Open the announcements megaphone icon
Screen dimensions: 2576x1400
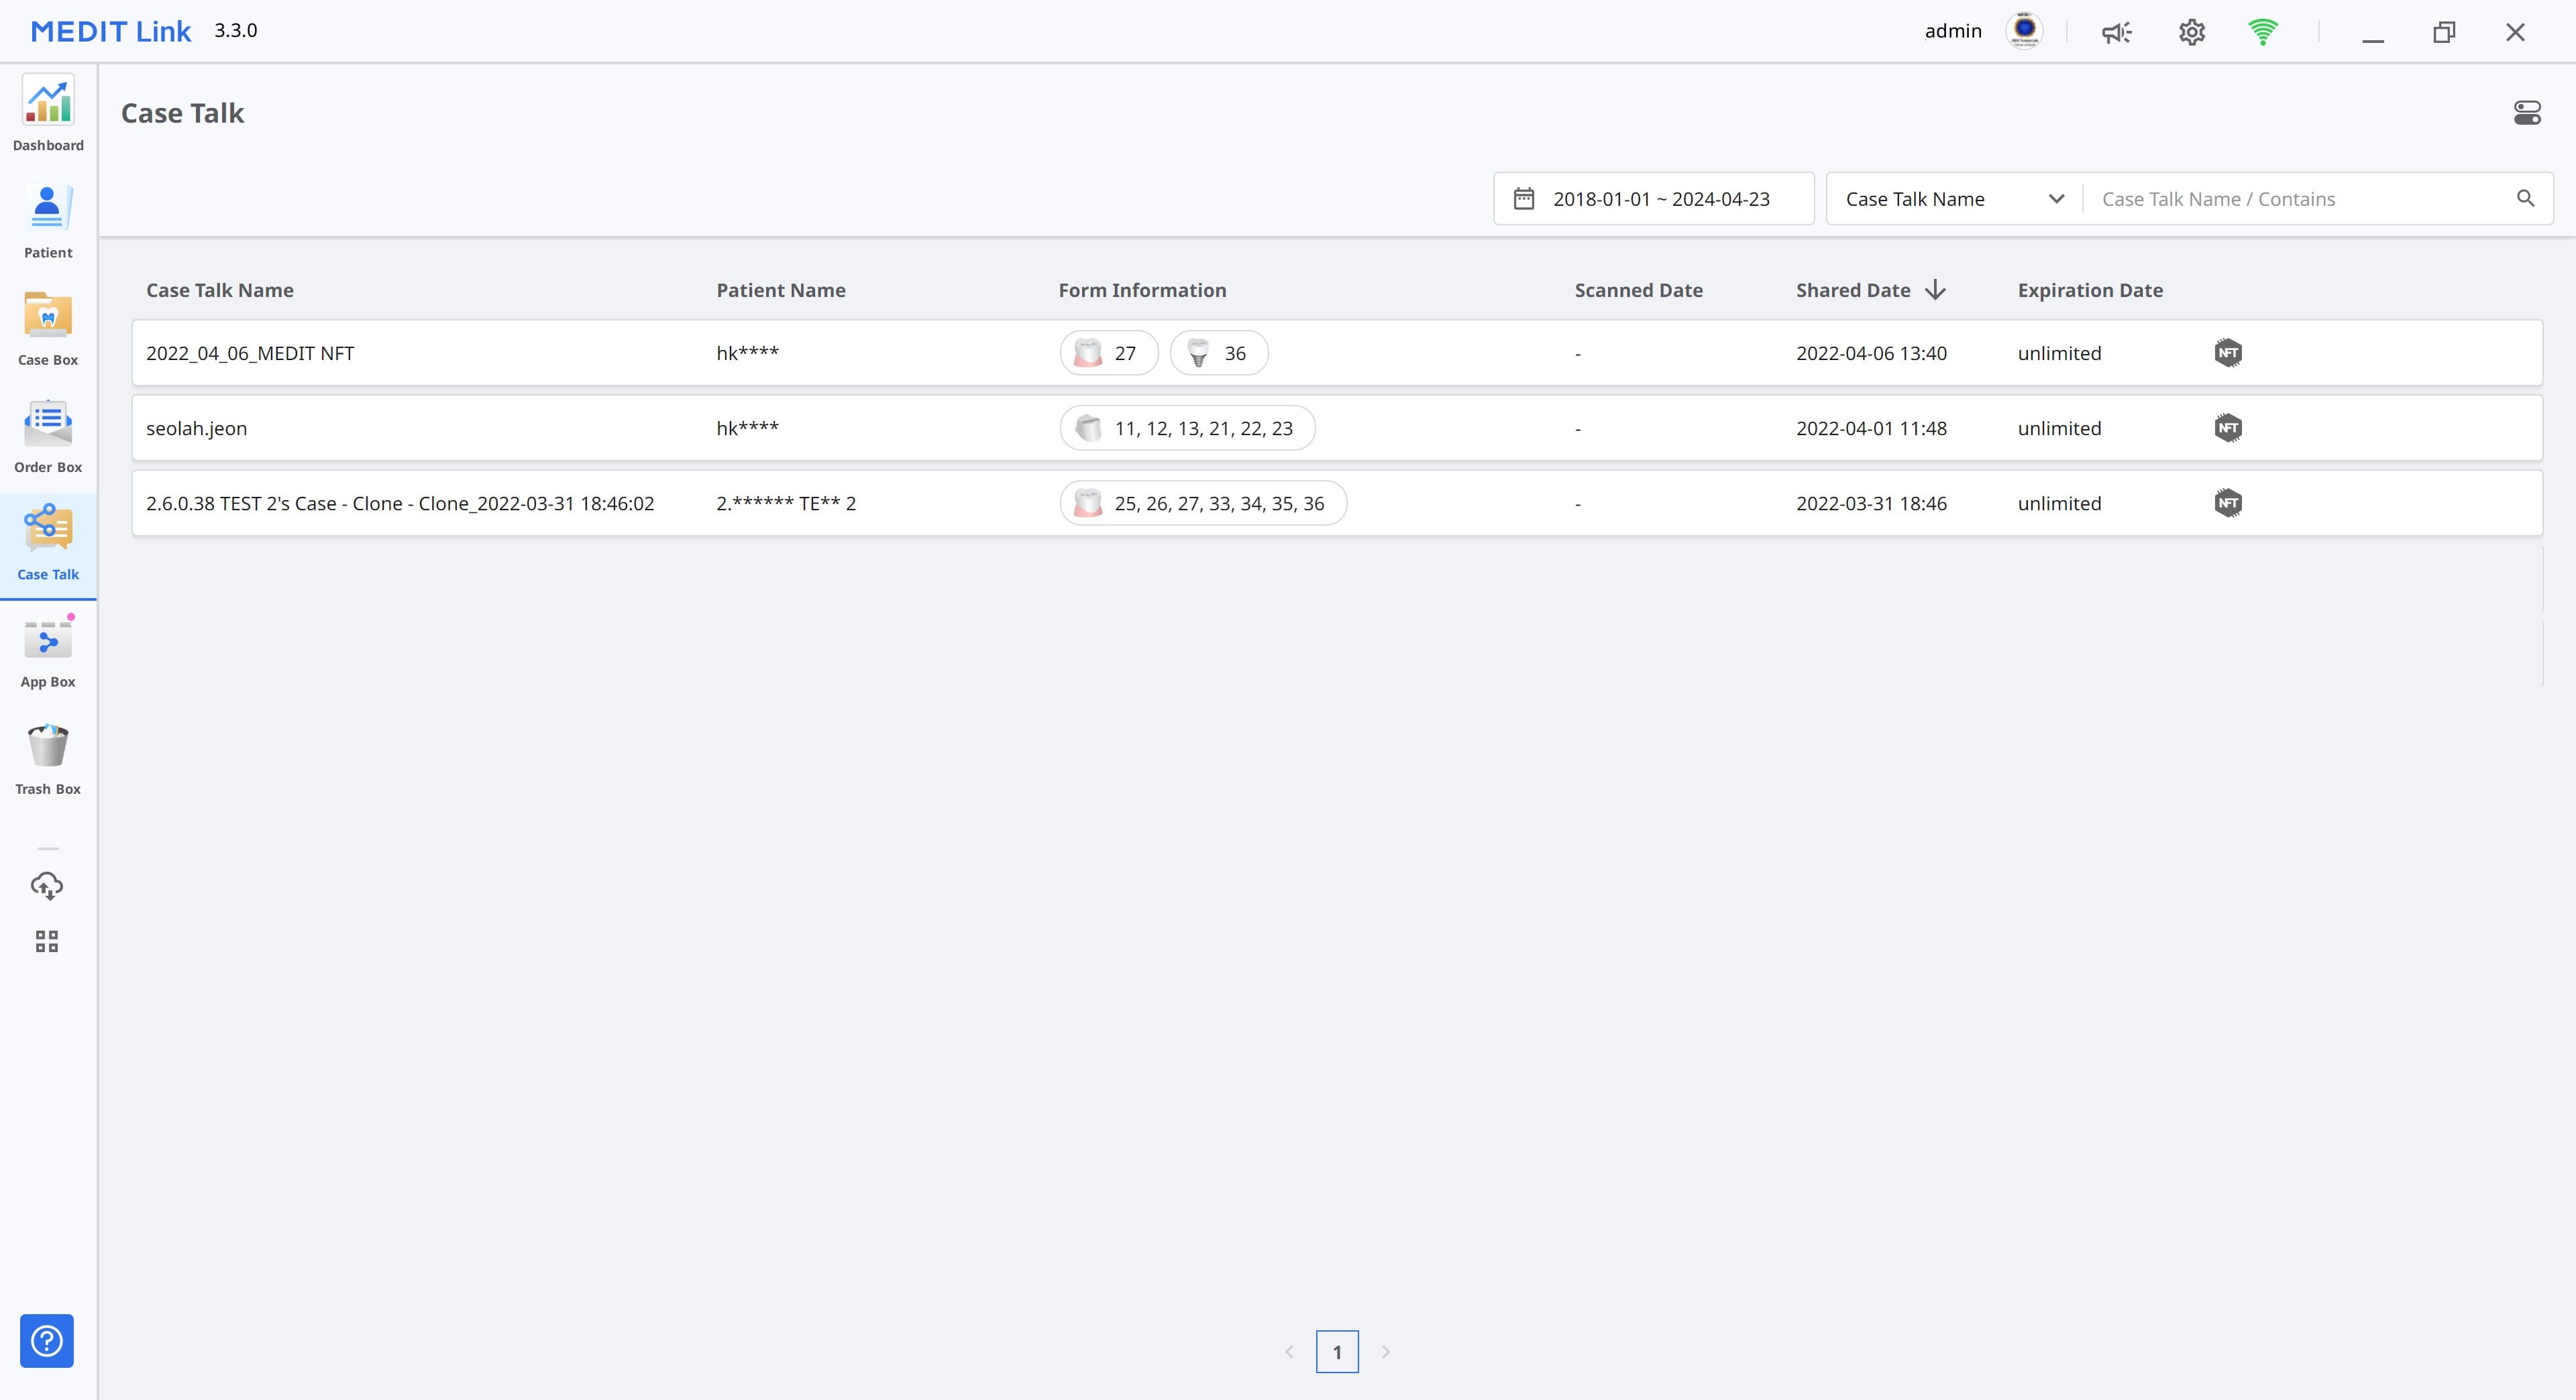[2116, 32]
